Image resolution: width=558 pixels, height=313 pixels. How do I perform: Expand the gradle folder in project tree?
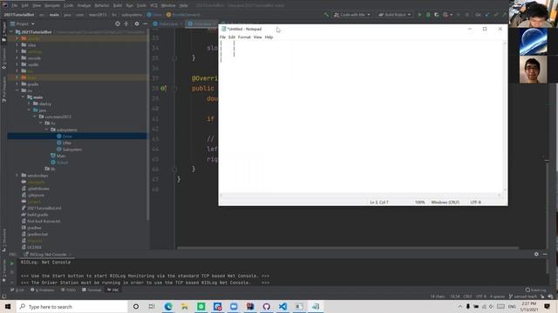(x=17, y=84)
